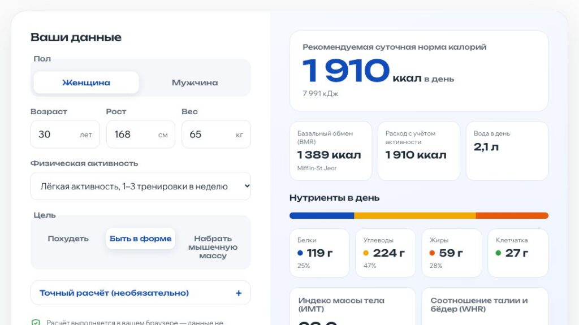Click the 7 991 кДж text

(x=320, y=94)
